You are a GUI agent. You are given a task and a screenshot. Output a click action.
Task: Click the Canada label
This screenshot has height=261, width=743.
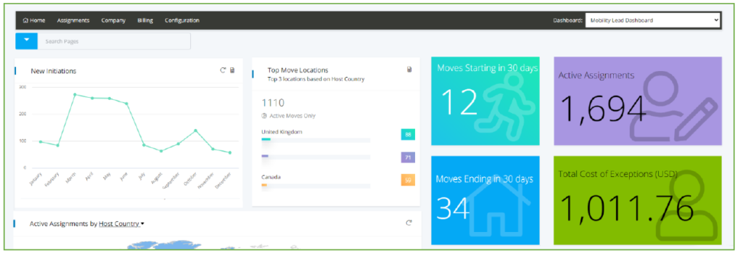click(271, 177)
